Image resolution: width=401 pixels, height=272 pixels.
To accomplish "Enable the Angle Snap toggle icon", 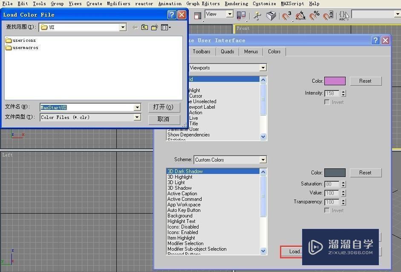I will pyautogui.click(x=300, y=16).
